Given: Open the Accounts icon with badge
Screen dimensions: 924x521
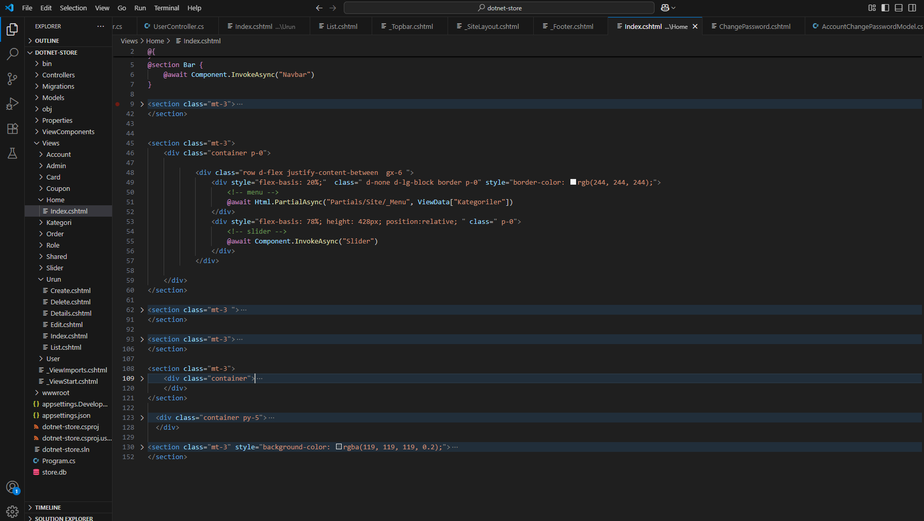Looking at the screenshot, I should point(12,487).
